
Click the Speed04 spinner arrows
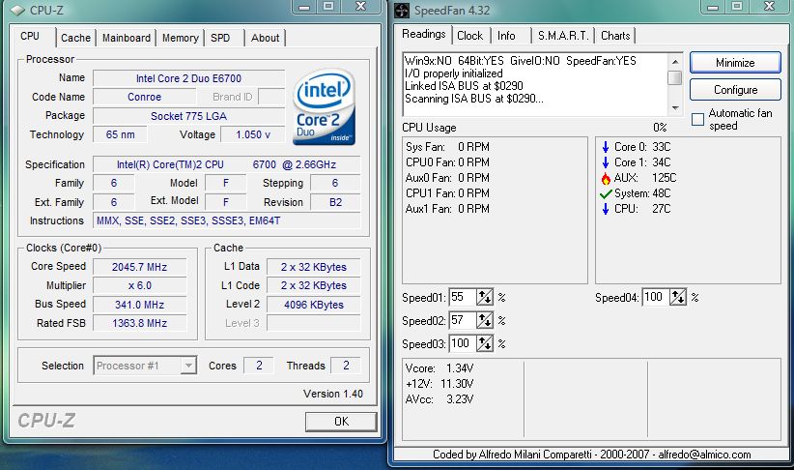[678, 297]
